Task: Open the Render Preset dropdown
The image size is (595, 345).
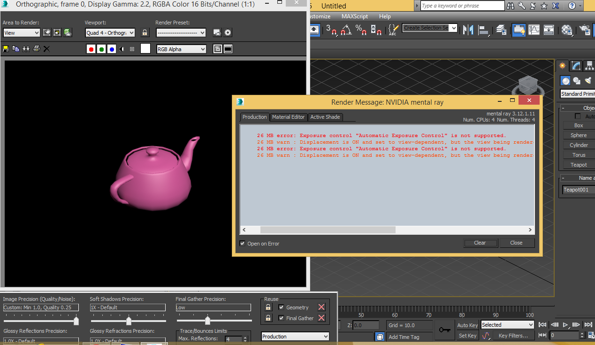Action: pos(181,32)
